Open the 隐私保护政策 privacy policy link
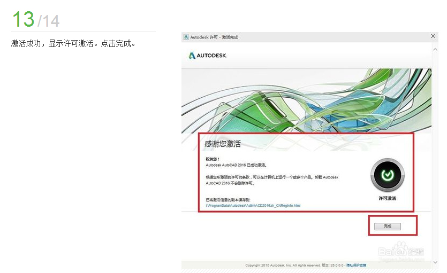Viewport: 447px width, 273px height. pyautogui.click(x=356, y=266)
